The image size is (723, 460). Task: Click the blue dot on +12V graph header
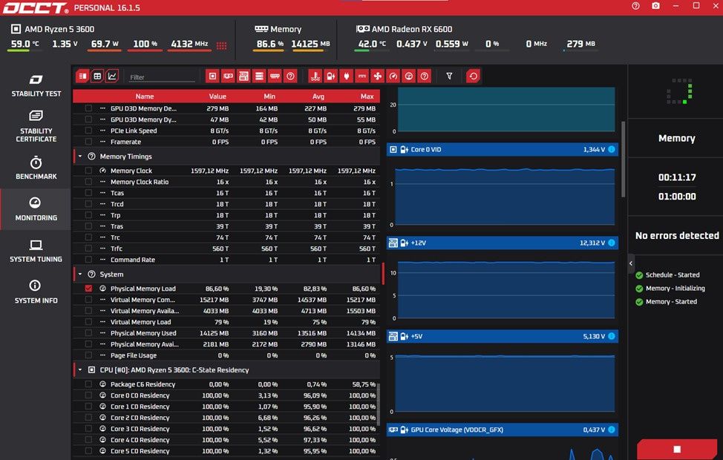pos(612,243)
